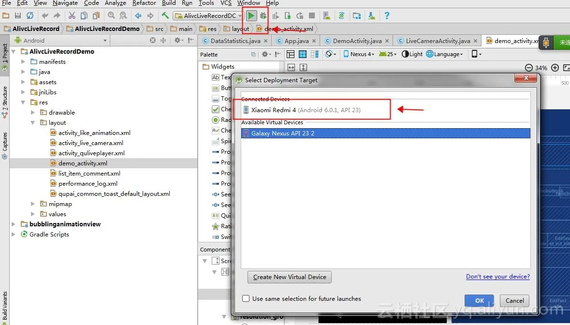Open the Language dropdown in the editor

445,54
